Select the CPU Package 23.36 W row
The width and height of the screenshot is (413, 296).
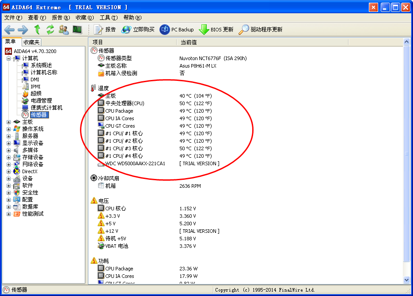click(x=246, y=269)
